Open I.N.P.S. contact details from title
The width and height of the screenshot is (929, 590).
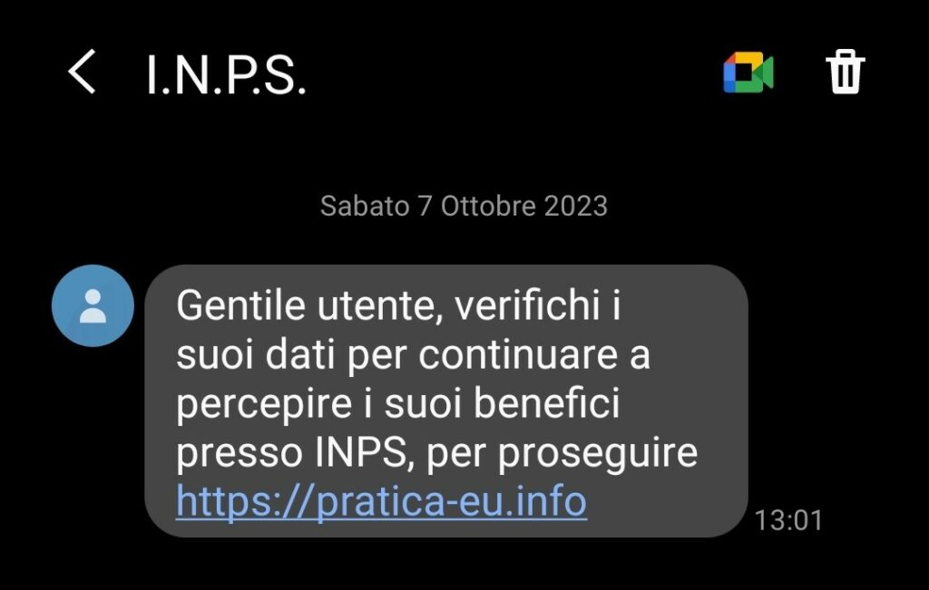(226, 74)
